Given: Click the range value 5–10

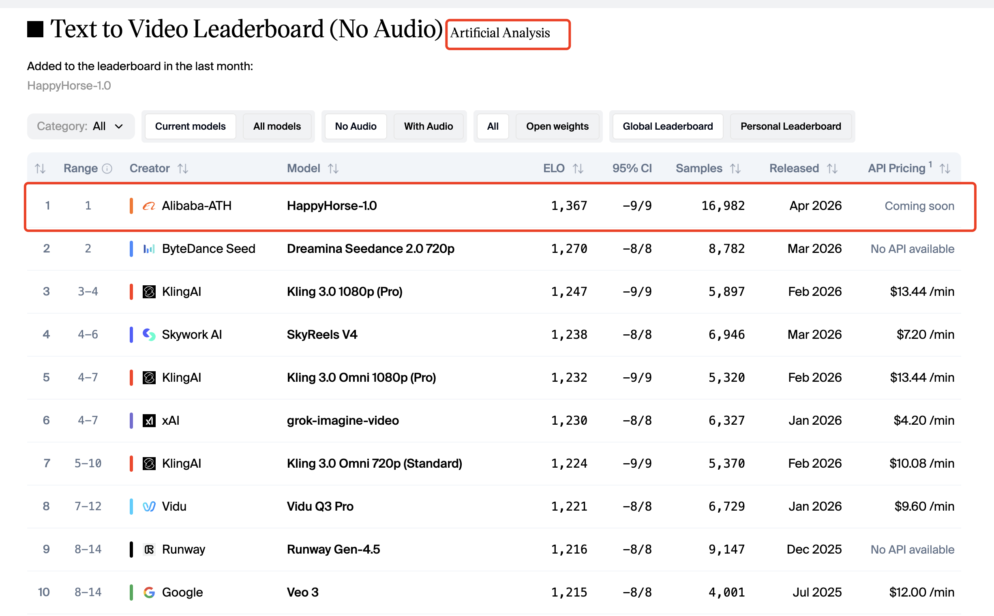Looking at the screenshot, I should tap(88, 464).
